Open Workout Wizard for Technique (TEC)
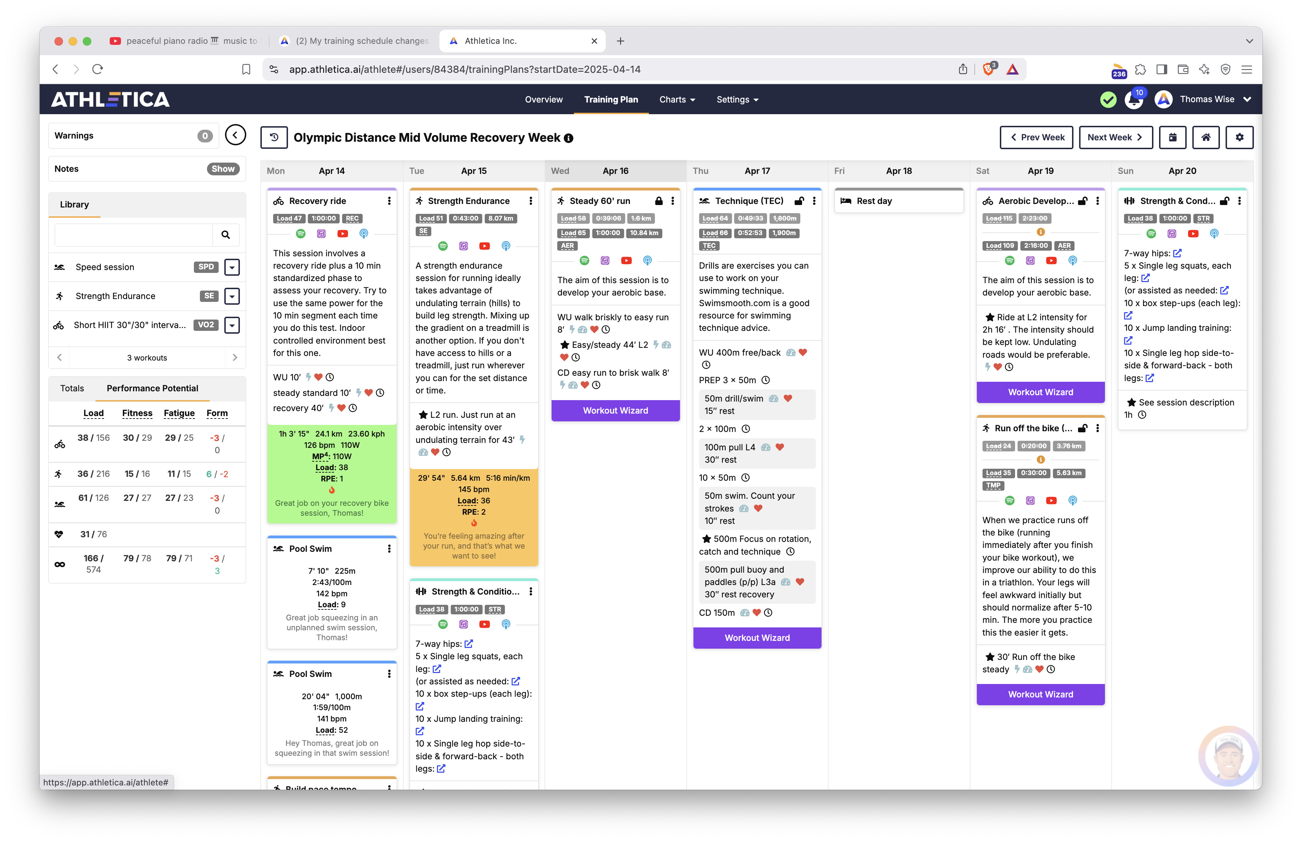The width and height of the screenshot is (1302, 842). coord(757,638)
